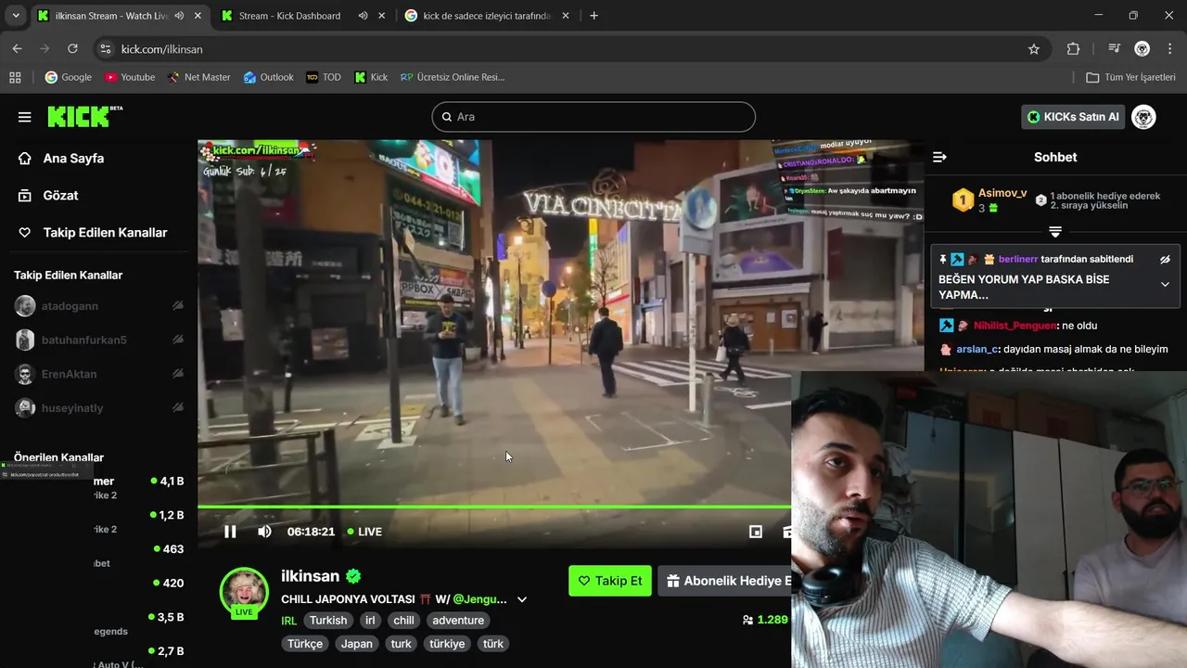Click the green stream progress bar

[x=494, y=507]
